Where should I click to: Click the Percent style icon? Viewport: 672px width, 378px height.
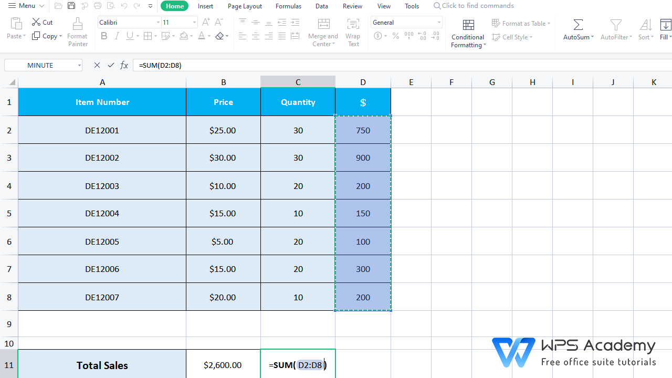pyautogui.click(x=396, y=36)
